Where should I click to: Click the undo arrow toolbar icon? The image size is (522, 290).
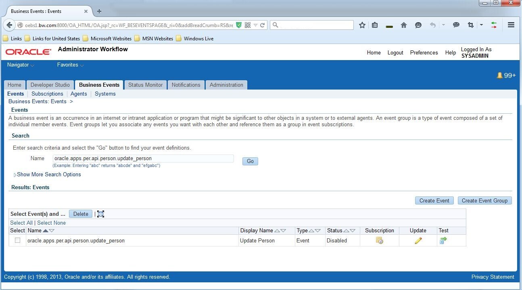click(433, 25)
